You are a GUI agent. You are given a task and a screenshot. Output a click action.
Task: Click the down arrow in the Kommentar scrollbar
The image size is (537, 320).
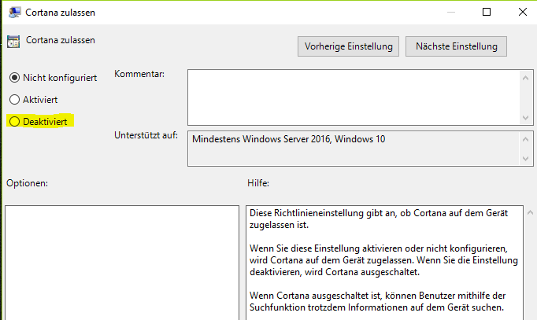(x=527, y=116)
